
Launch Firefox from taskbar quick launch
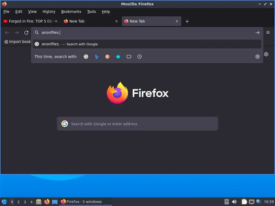pos(47,202)
